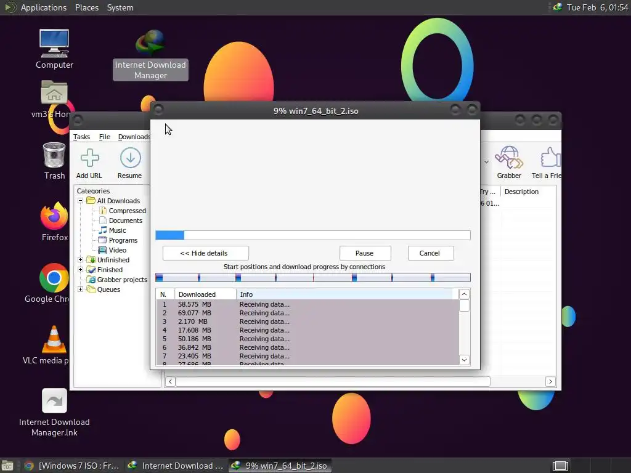Click the connections progress segment bar

click(312, 278)
